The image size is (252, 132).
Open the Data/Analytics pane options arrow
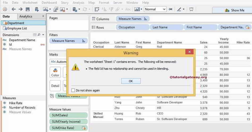pyautogui.click(x=43, y=16)
